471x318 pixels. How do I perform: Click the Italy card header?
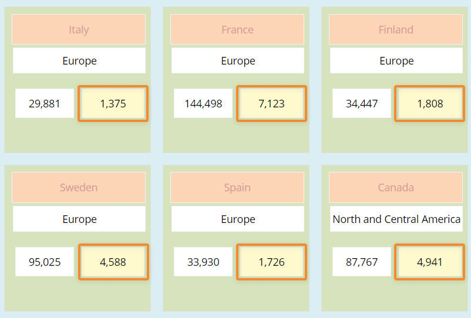[79, 29]
